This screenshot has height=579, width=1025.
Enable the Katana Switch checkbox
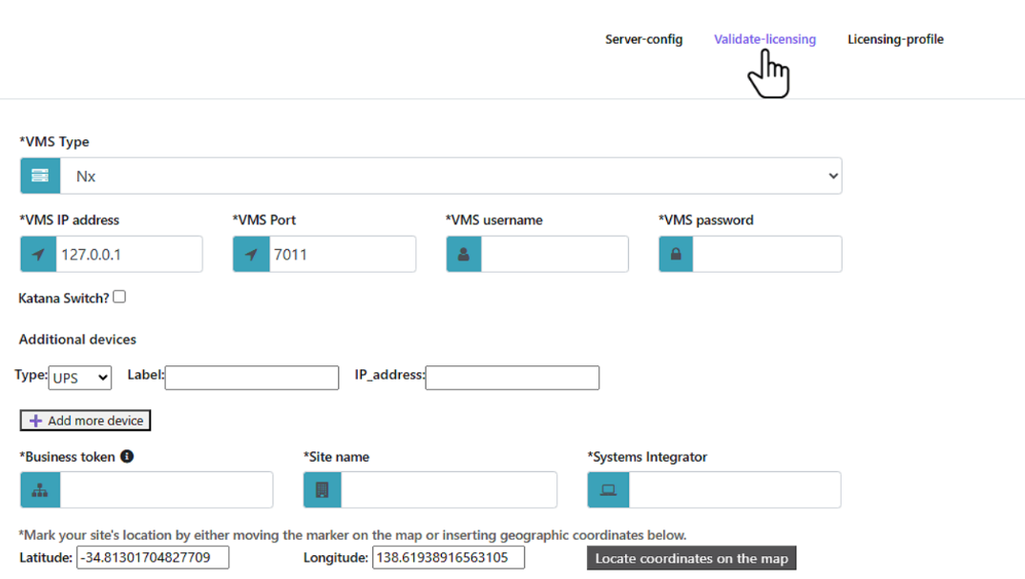pos(119,297)
